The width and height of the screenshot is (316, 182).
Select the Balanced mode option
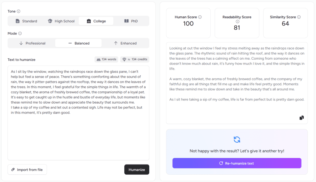click(x=78, y=43)
